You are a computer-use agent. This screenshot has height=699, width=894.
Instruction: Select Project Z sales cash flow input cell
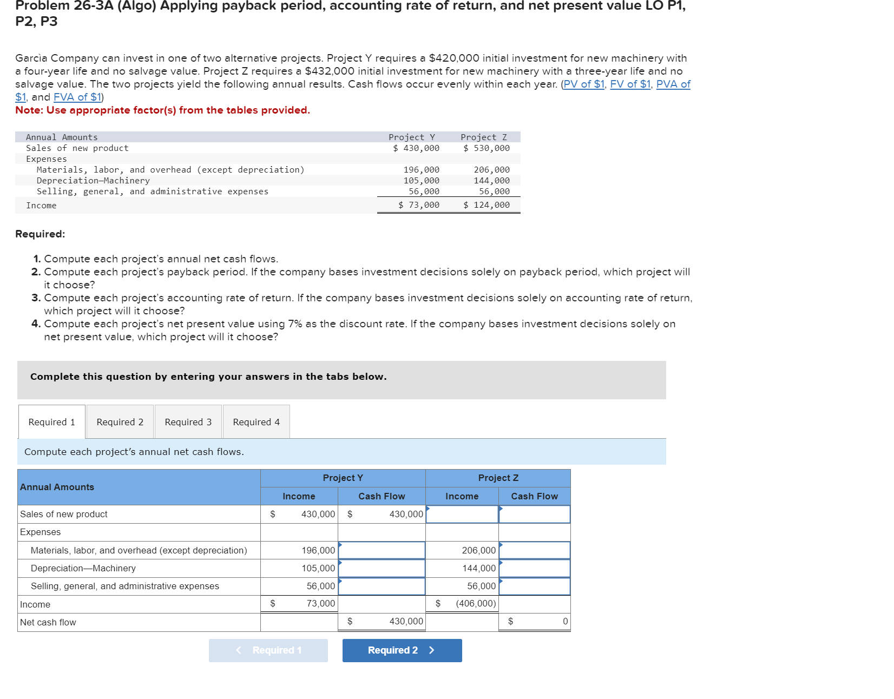click(x=534, y=514)
